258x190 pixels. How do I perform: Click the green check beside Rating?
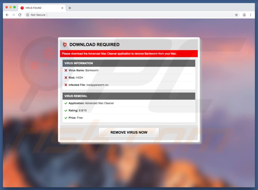coord(66,110)
